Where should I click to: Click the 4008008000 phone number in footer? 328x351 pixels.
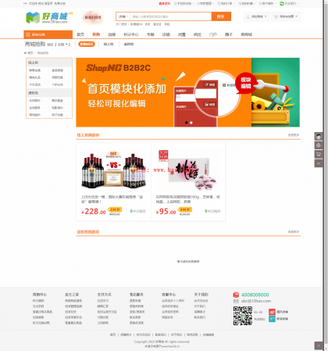pyautogui.click(x=255, y=295)
